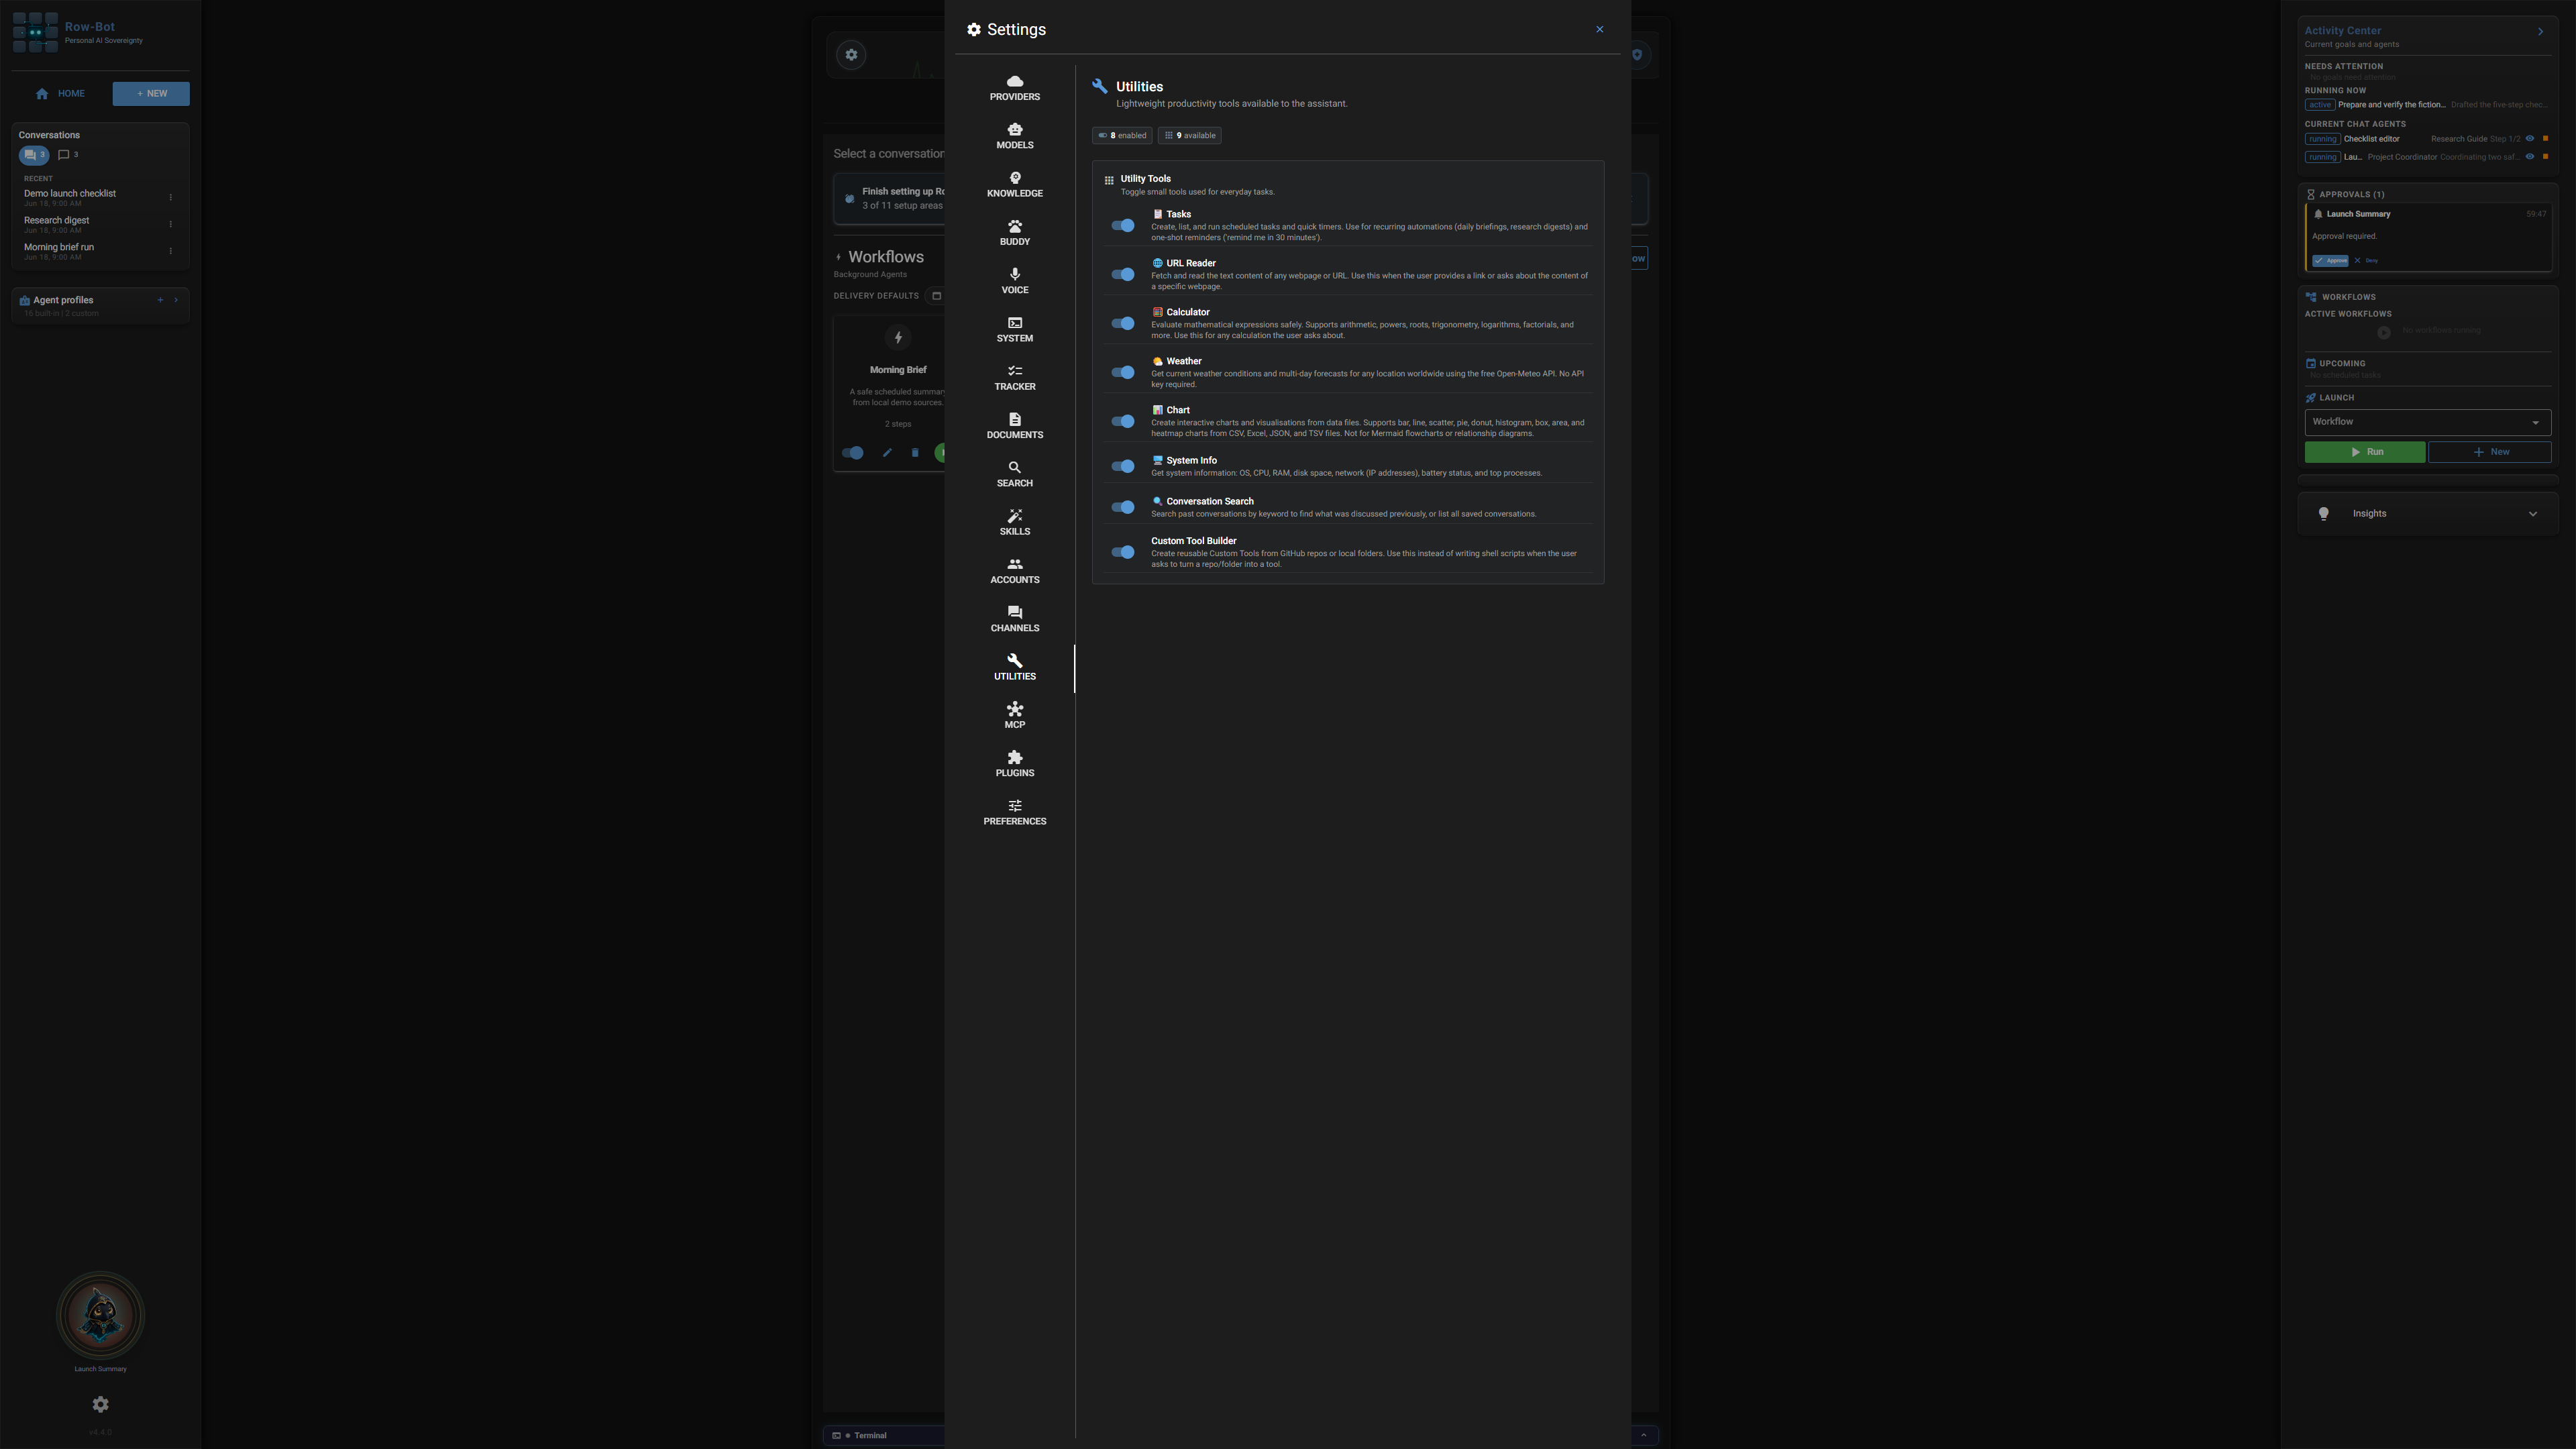This screenshot has width=2576, height=1449.
Task: Switch to the Knowledge settings tab
Action: coord(1014,185)
